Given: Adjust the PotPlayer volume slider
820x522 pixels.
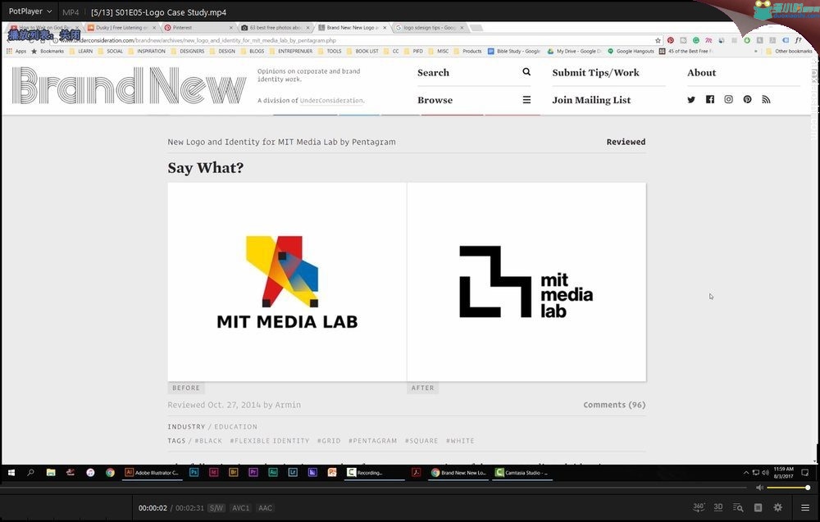Looking at the screenshot, I should [x=787, y=488].
